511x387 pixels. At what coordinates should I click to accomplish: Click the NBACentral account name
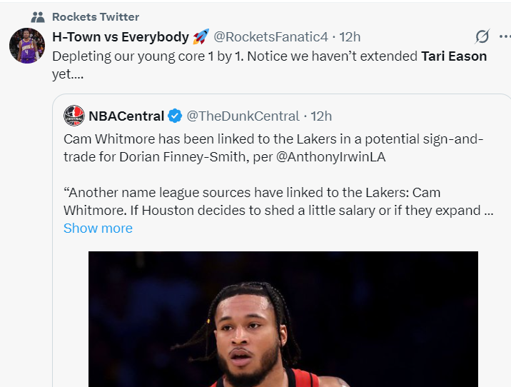point(126,116)
